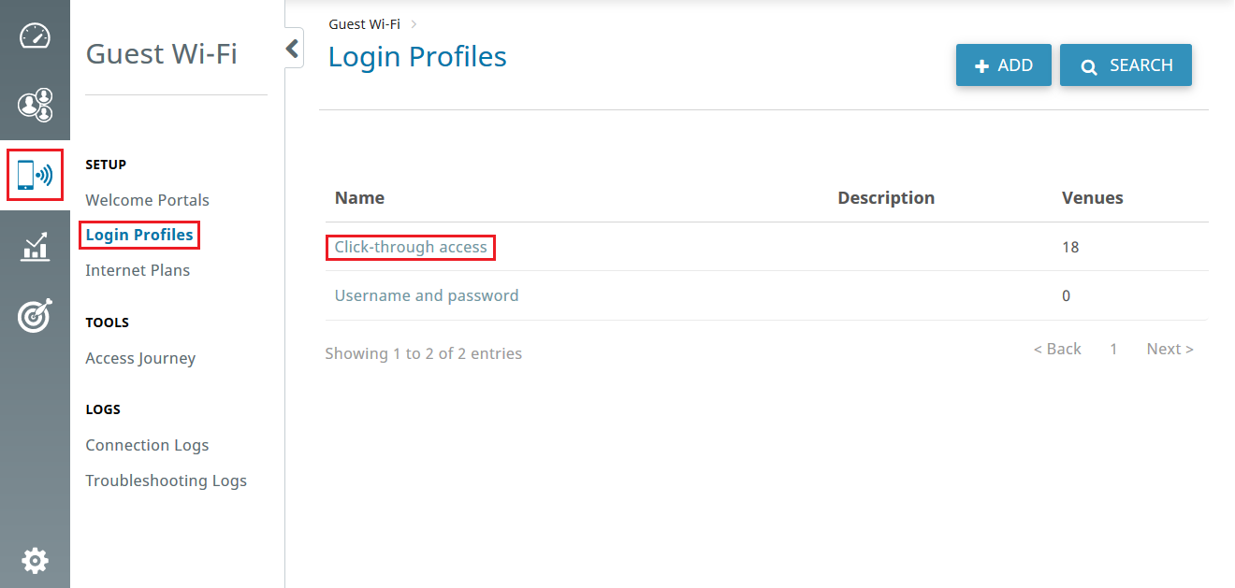View Connection Logs
This screenshot has width=1235, height=588.
[x=147, y=445]
